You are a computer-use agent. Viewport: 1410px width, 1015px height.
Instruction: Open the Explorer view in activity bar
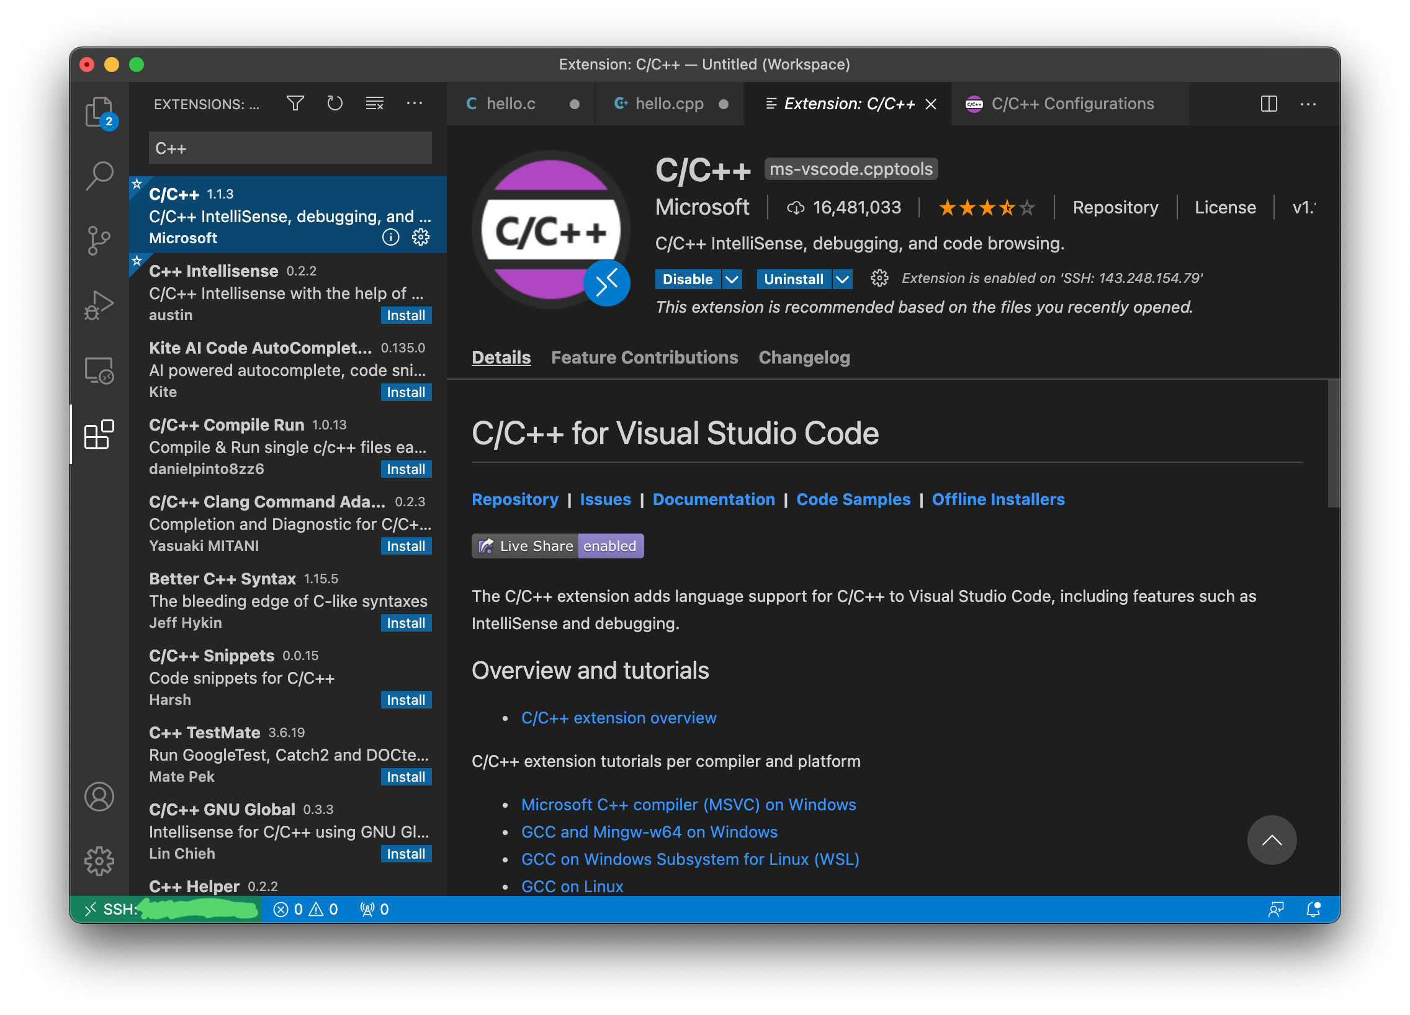click(x=99, y=112)
